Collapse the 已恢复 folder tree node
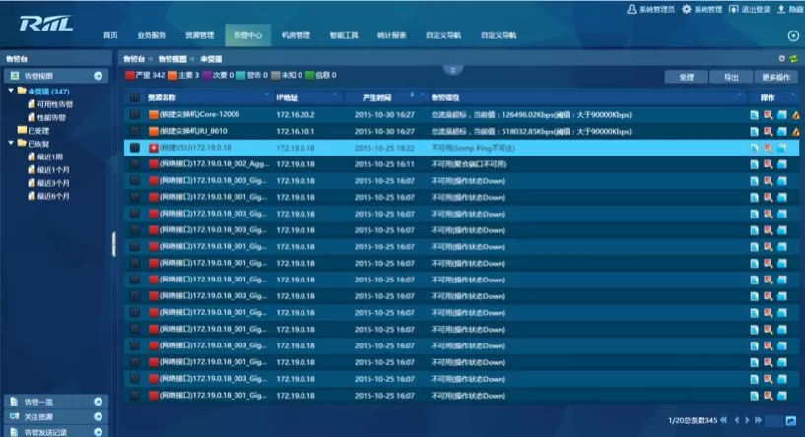 pyautogui.click(x=10, y=143)
